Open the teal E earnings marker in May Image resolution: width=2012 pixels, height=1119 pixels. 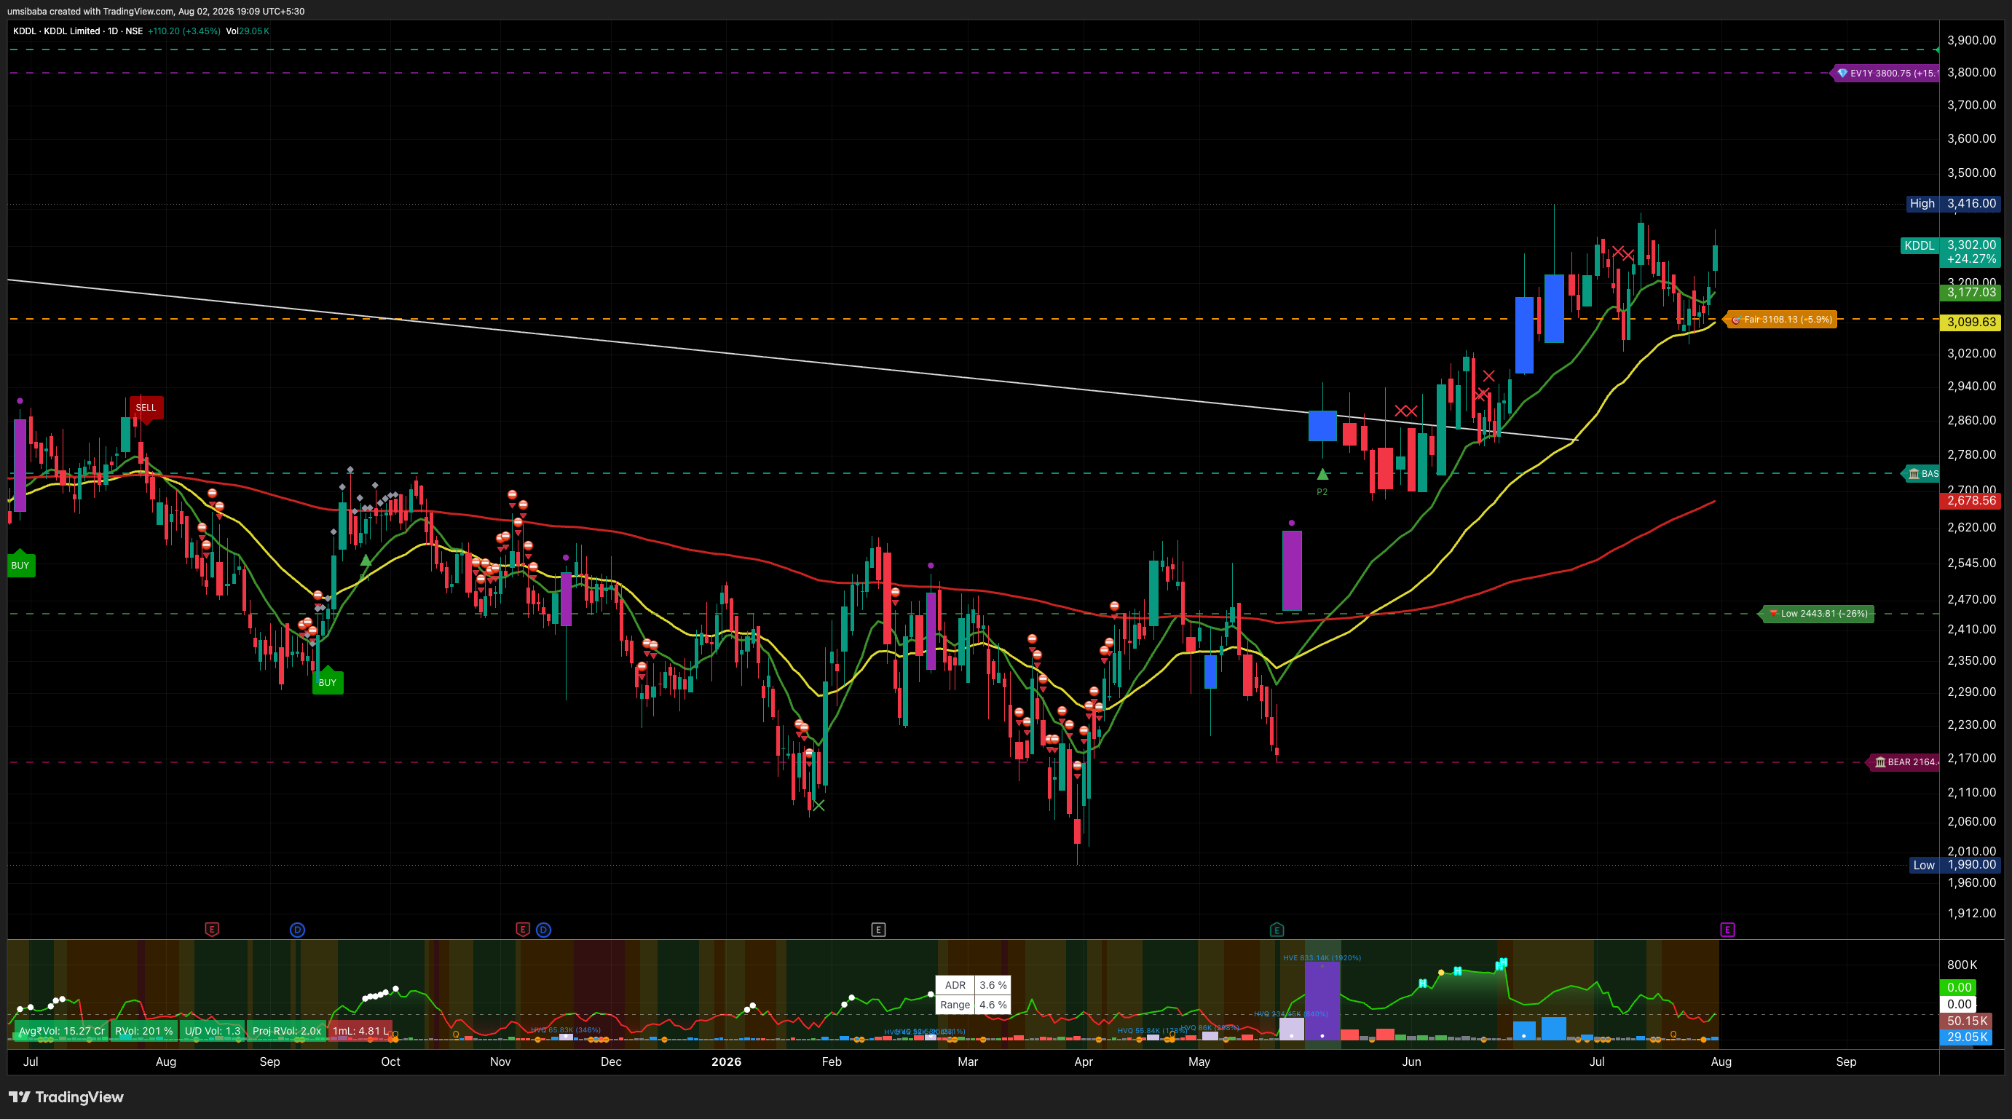pyautogui.click(x=1277, y=929)
